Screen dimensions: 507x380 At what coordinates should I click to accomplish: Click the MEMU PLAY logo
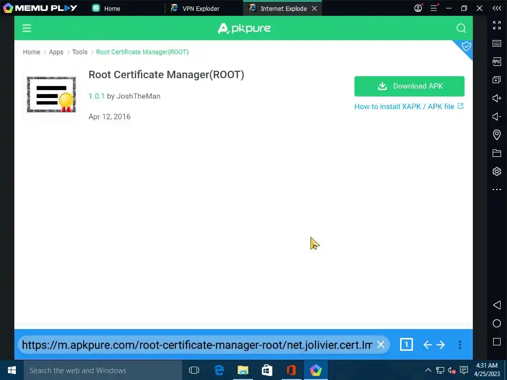[x=40, y=8]
